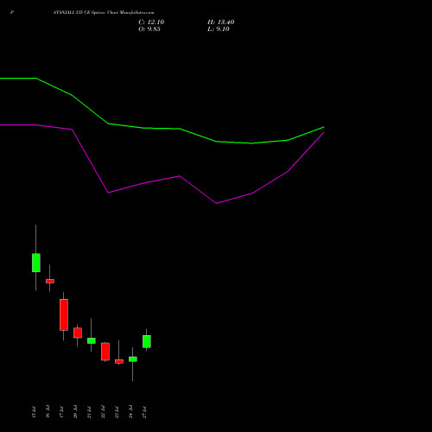The height and width of the screenshot is (432, 432).
Task: Select the largest red candlestick body
Action: click(64, 314)
